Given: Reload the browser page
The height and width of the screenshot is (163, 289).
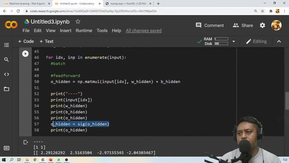Looking at the screenshot, I should (x=18, y=11).
